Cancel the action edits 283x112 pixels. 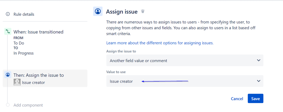click(x=237, y=99)
